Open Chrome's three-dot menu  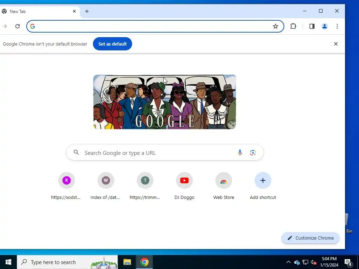click(x=337, y=26)
